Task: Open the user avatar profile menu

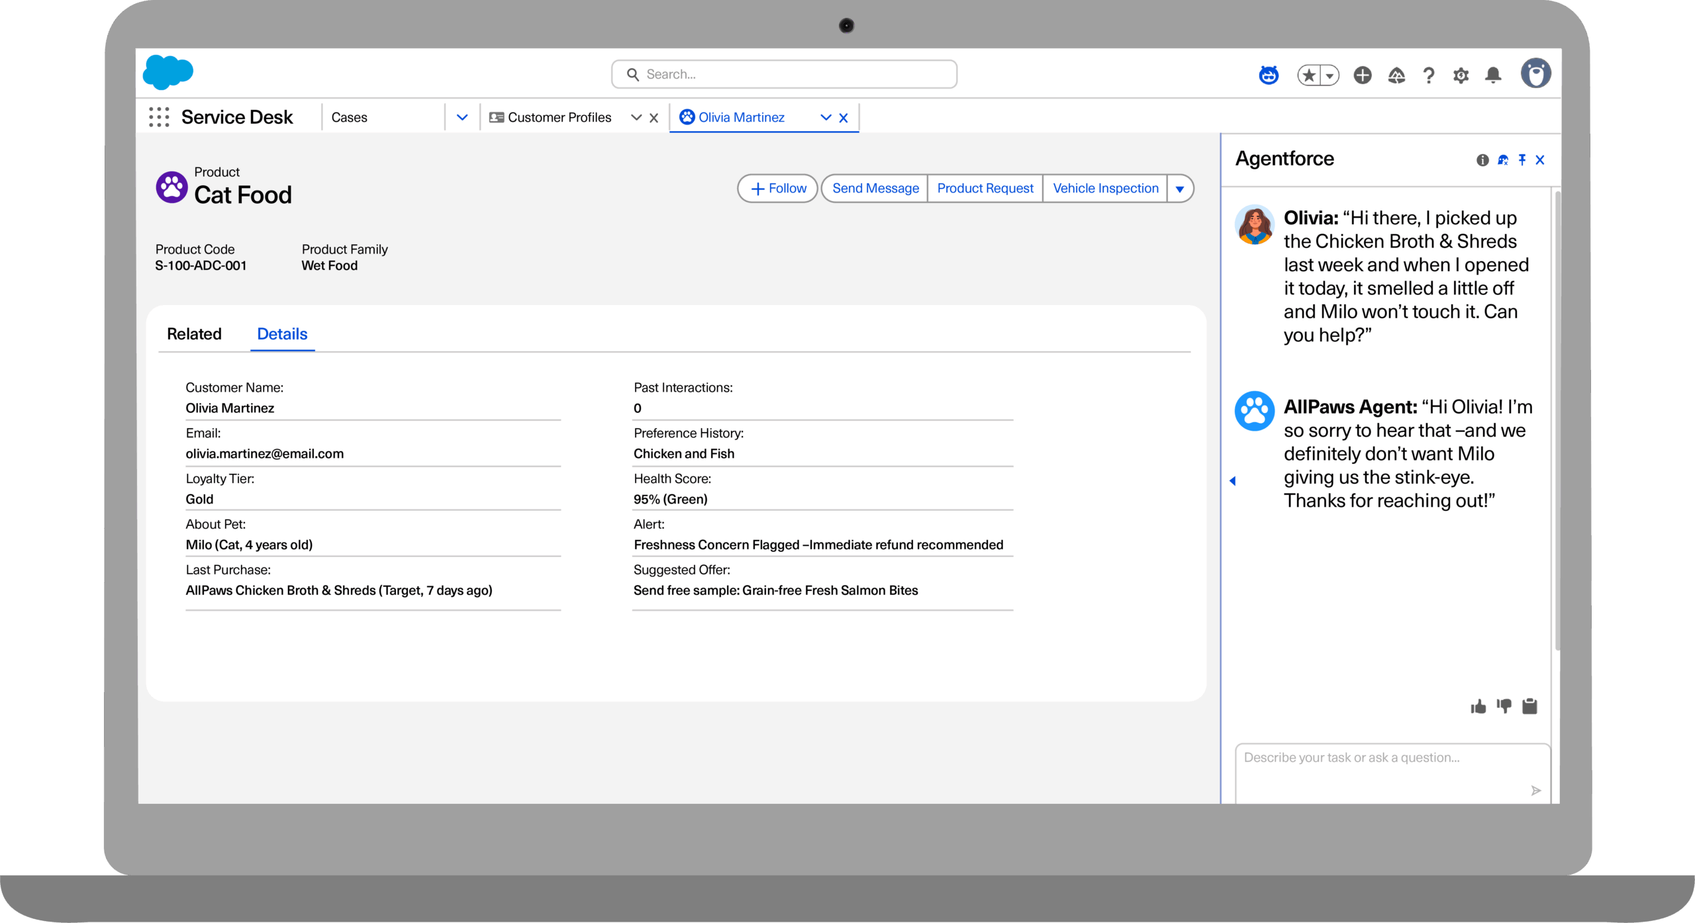Action: coord(1535,73)
